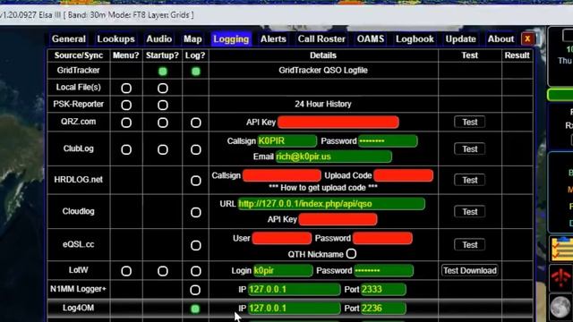Viewport: 573px width, 322px height.
Task: Enable Local File(s) Menu option
Action: tap(126, 88)
